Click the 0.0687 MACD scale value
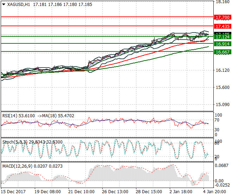 222,166
